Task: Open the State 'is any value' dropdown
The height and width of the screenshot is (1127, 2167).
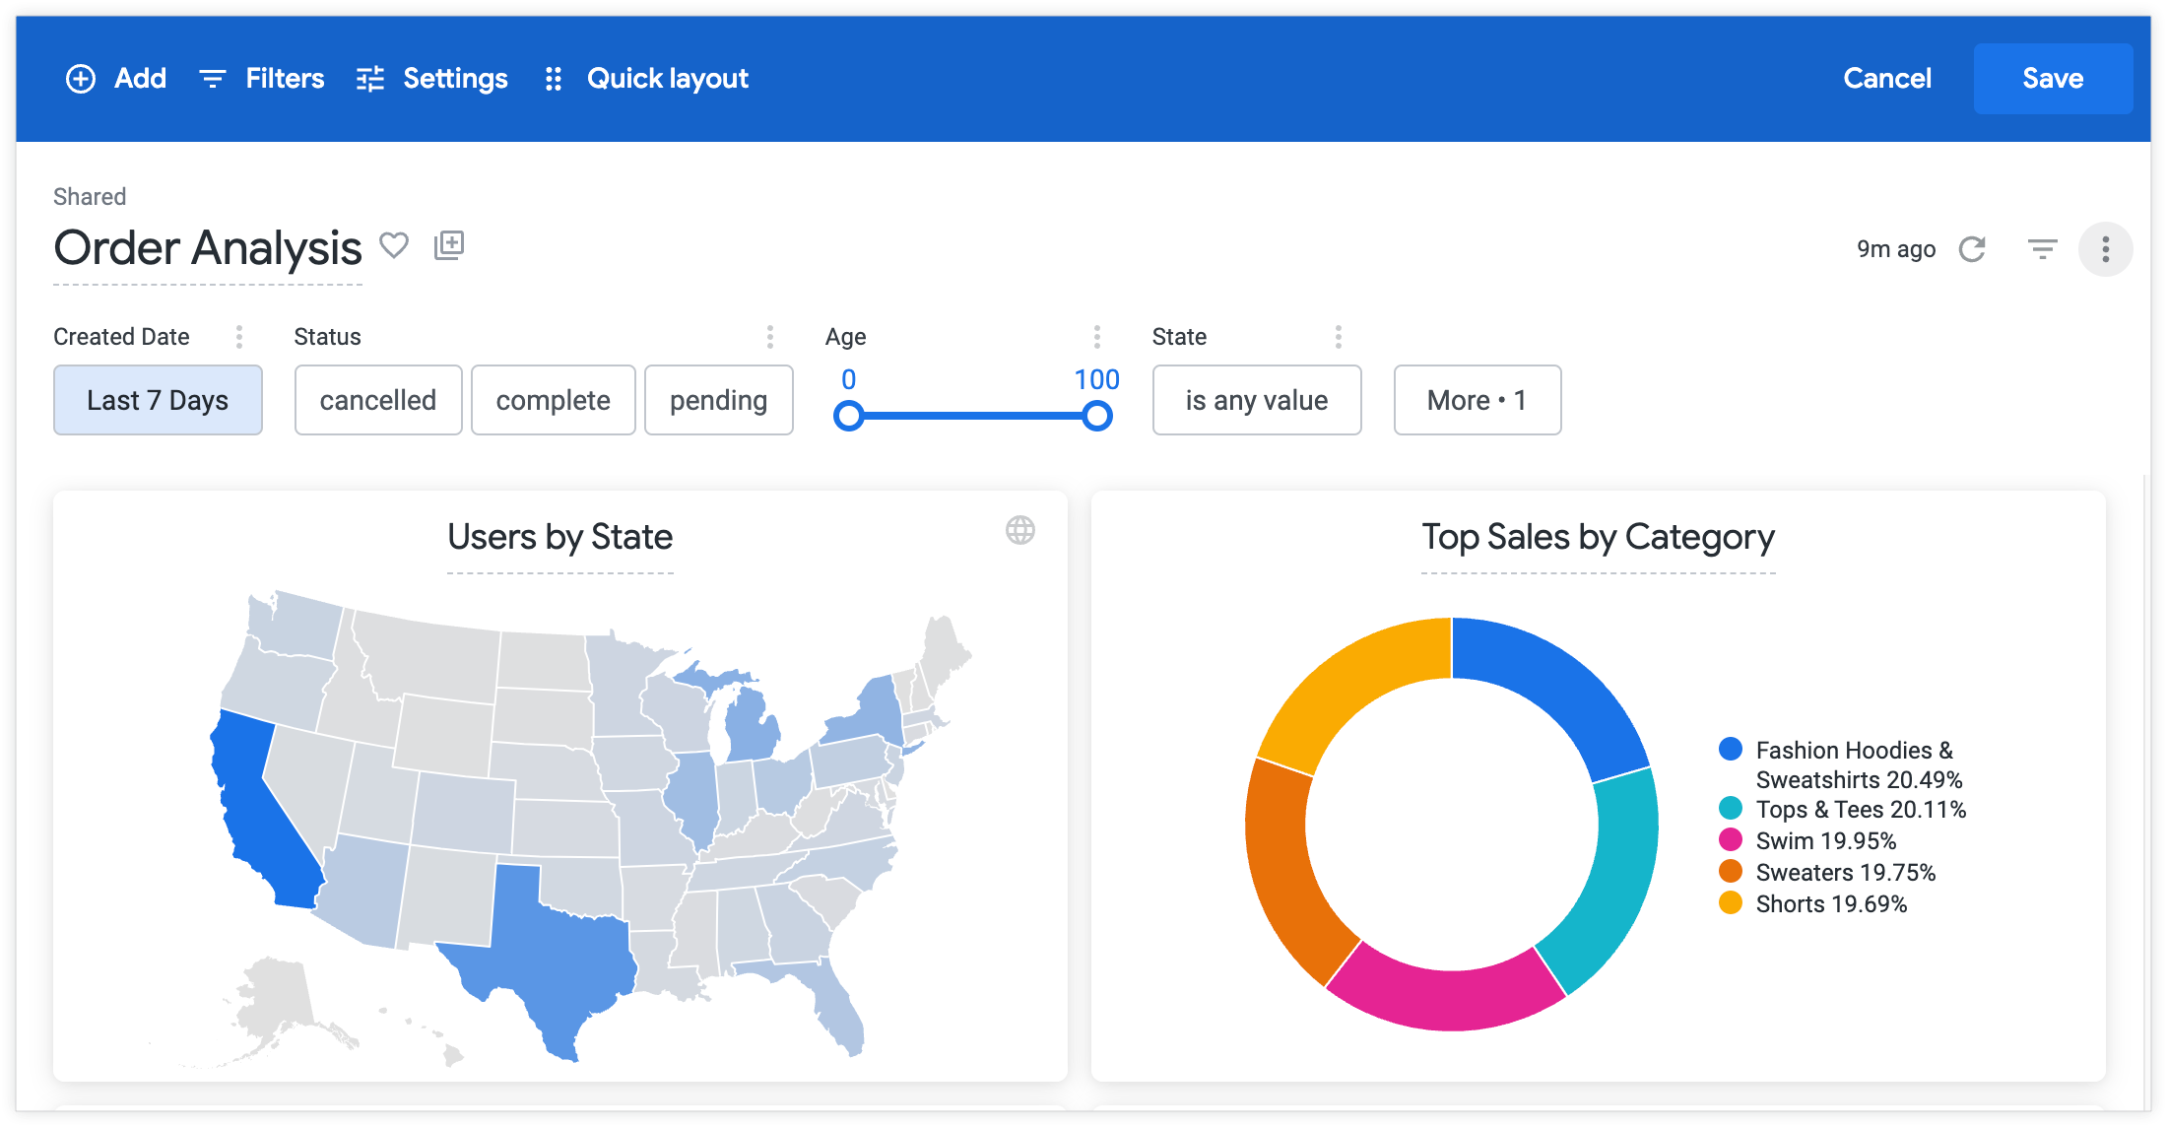Action: pos(1256,400)
